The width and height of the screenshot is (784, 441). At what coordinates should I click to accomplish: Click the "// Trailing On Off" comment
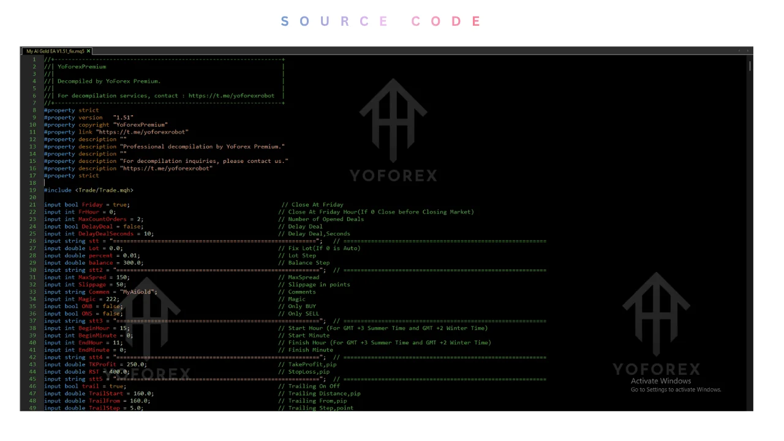click(x=309, y=386)
